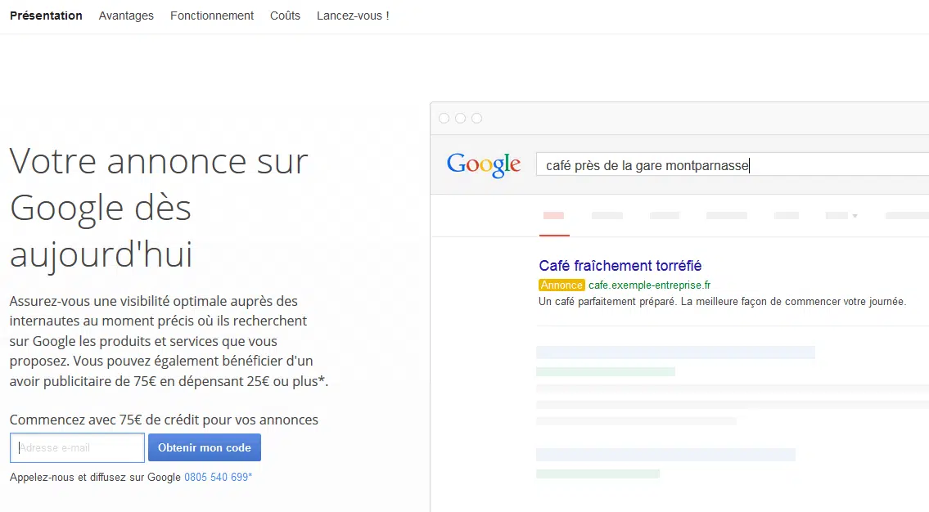Go to the Avantages section
Screen dimensions: 929x512
pos(126,16)
